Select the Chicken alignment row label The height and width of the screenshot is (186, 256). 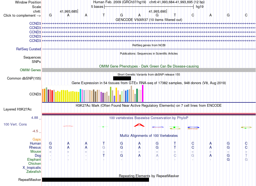click(34, 163)
